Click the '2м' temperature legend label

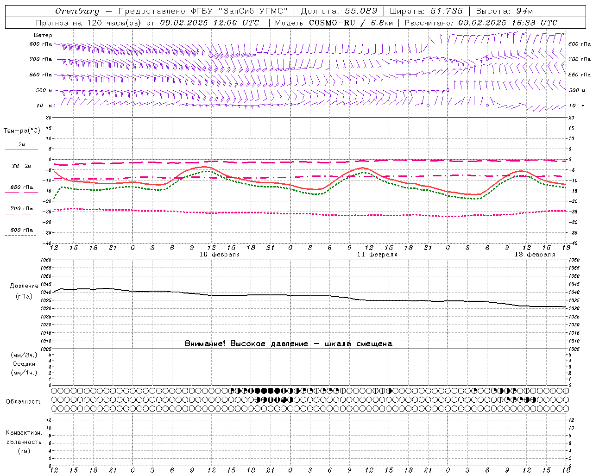point(22,144)
